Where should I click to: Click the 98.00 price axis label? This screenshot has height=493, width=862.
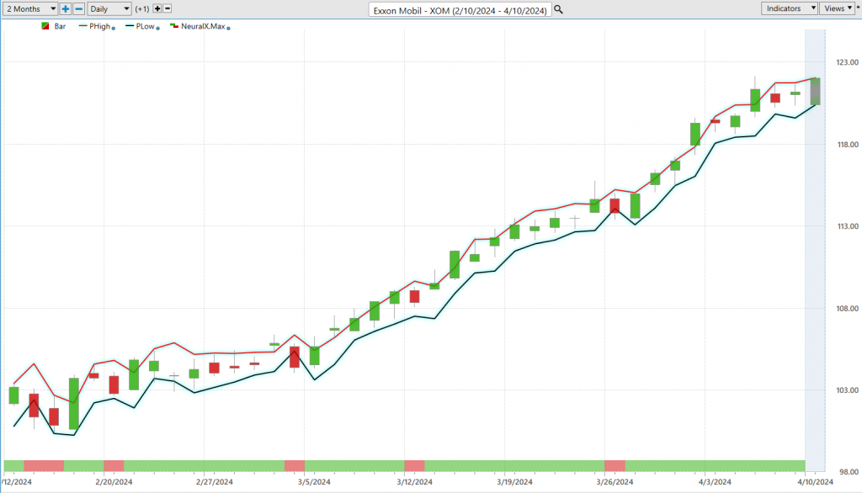[849, 472]
